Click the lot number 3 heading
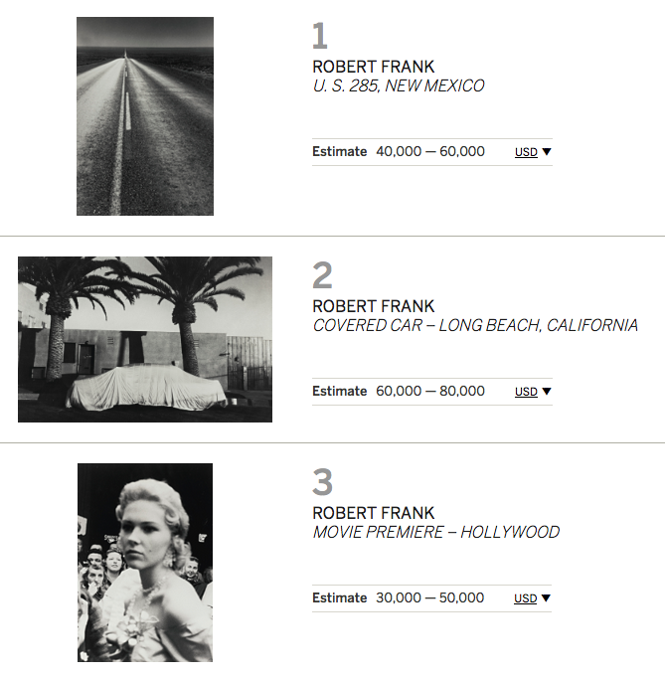The image size is (665, 678). [322, 482]
